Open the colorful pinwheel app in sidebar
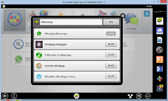The image size is (168, 101). pos(160,79)
